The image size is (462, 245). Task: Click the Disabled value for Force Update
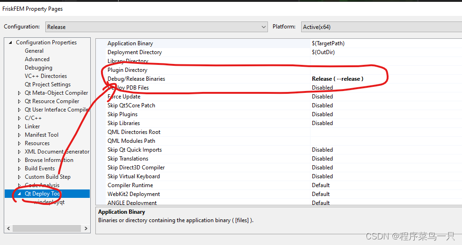coord(322,97)
